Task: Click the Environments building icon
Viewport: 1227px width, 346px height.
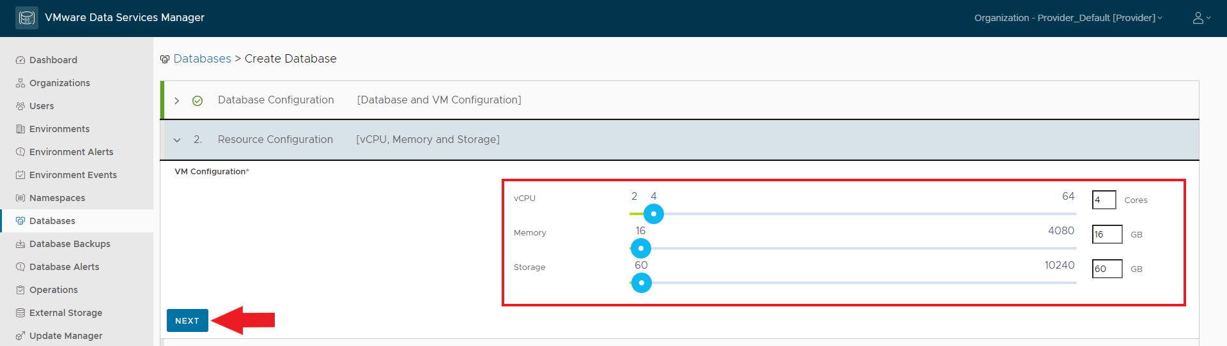Action: pos(20,129)
